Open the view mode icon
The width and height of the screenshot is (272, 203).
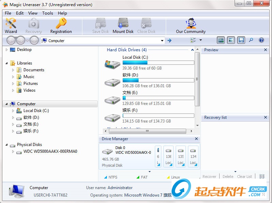click(x=193, y=40)
